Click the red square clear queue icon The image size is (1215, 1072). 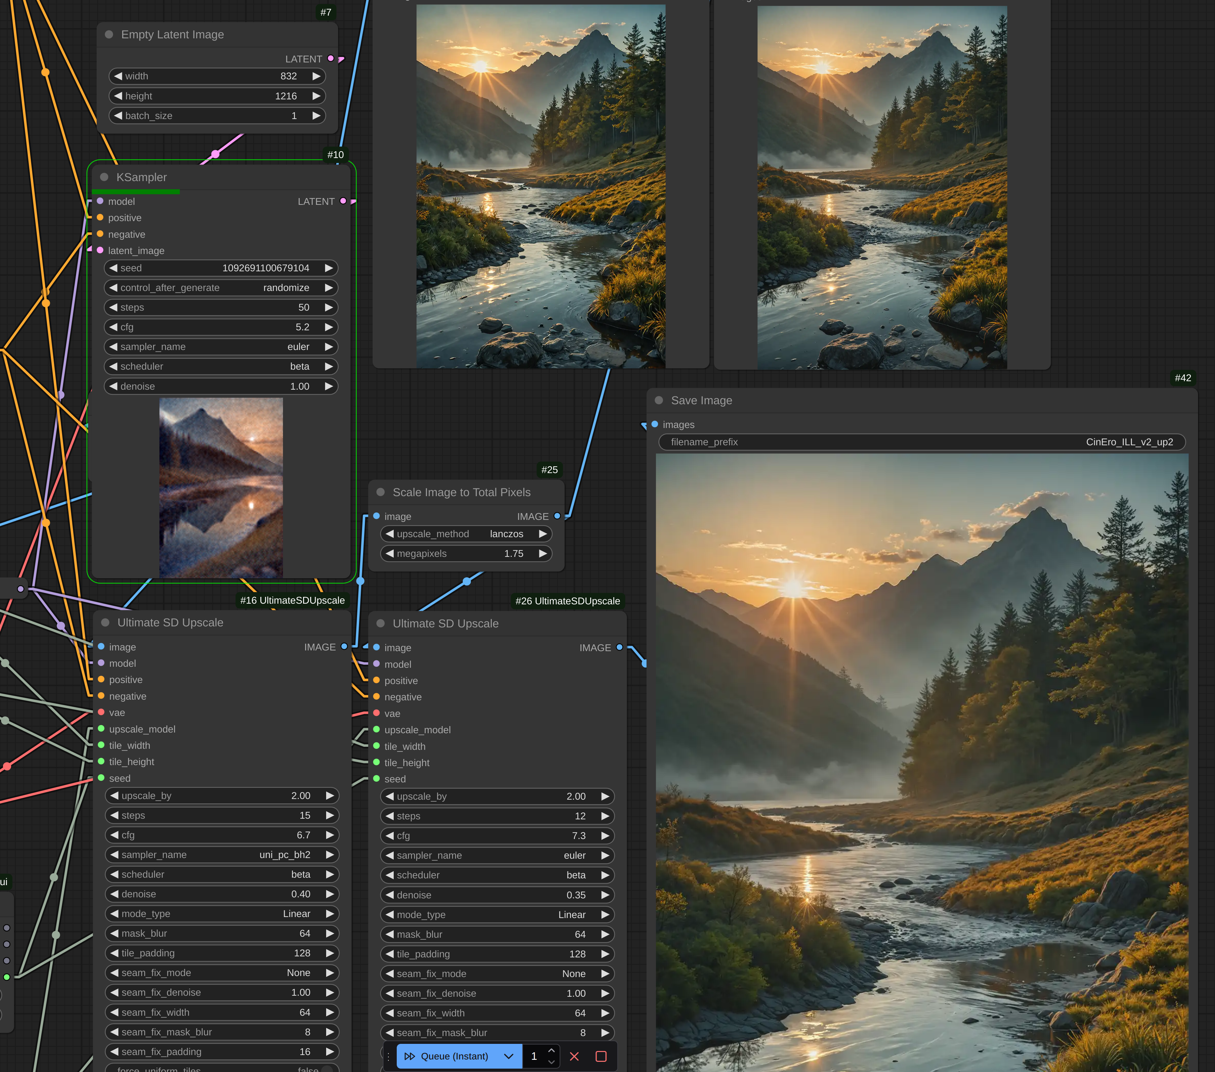[600, 1056]
